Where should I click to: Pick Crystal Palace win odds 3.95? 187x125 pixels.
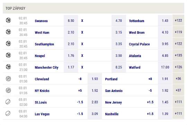pos(165,44)
